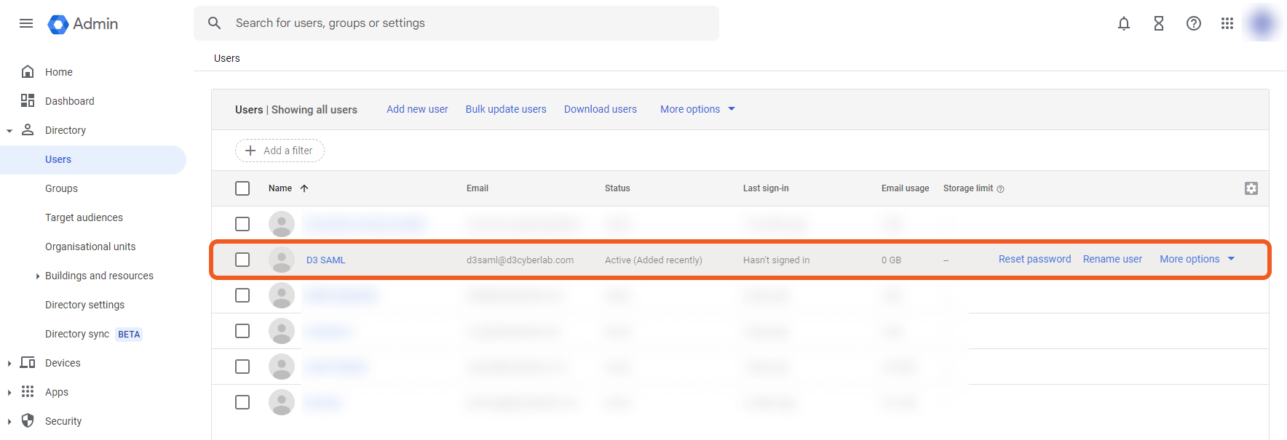
Task: Expand More options for D3 SAML
Action: pos(1197,259)
